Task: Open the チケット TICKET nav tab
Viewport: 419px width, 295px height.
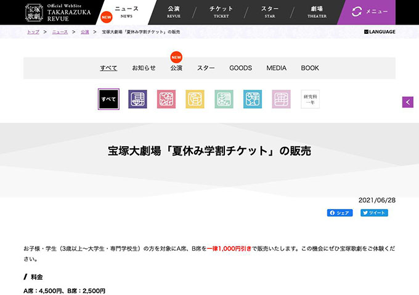Action: [x=221, y=12]
